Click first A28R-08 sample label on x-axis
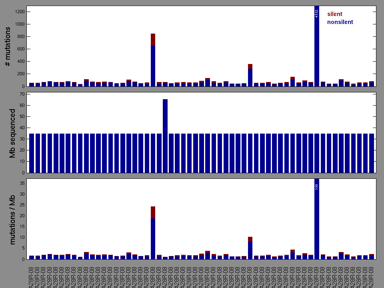384x288 pixels. click(32, 276)
